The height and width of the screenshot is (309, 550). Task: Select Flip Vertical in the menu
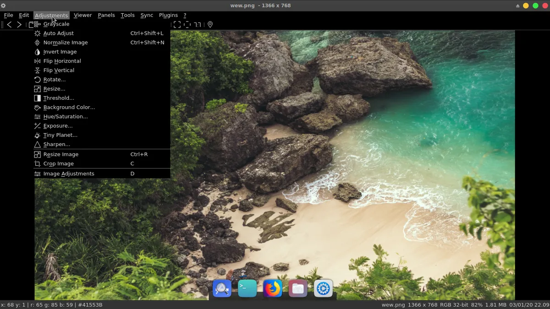point(59,70)
